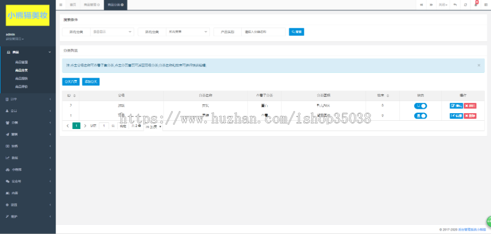The width and height of the screenshot is (491, 234).
Task: Select page 1 in the pagination
Action: [x=76, y=126]
